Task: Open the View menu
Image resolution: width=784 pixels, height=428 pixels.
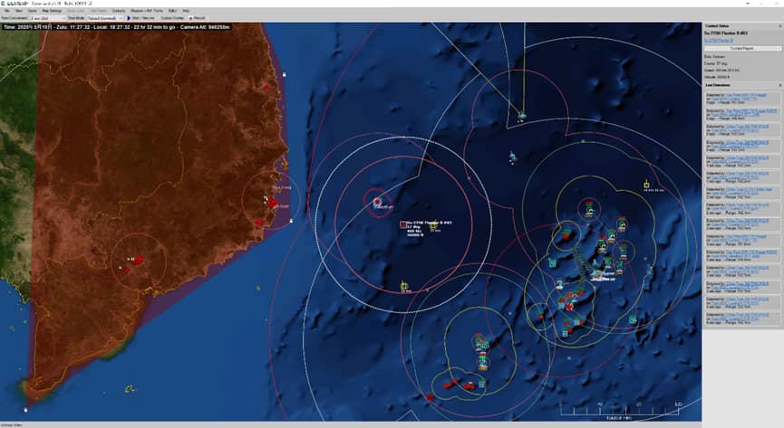Action: 19,11
